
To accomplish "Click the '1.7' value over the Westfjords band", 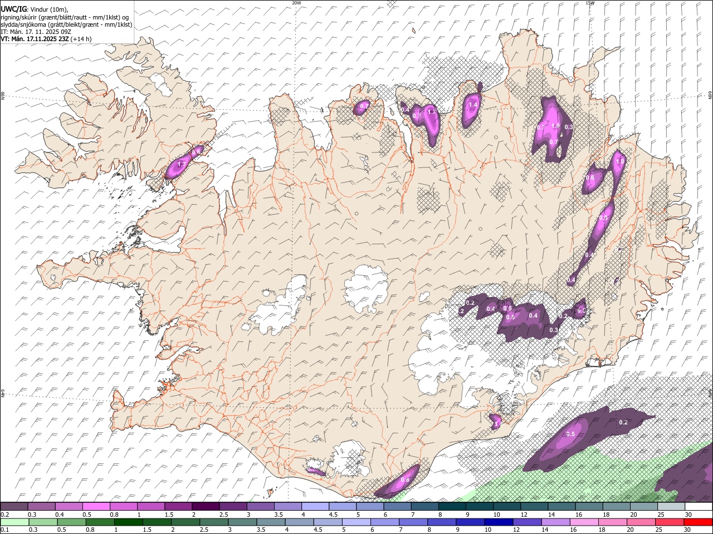I will click(181, 165).
